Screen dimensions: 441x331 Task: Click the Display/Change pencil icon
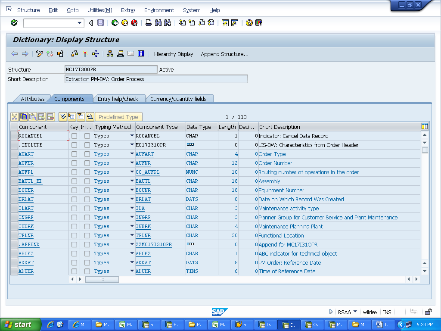pos(39,54)
